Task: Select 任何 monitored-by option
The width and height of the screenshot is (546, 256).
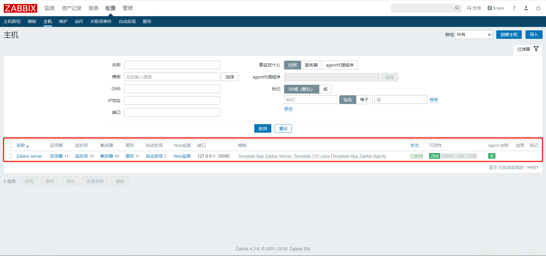Action: pyautogui.click(x=292, y=65)
